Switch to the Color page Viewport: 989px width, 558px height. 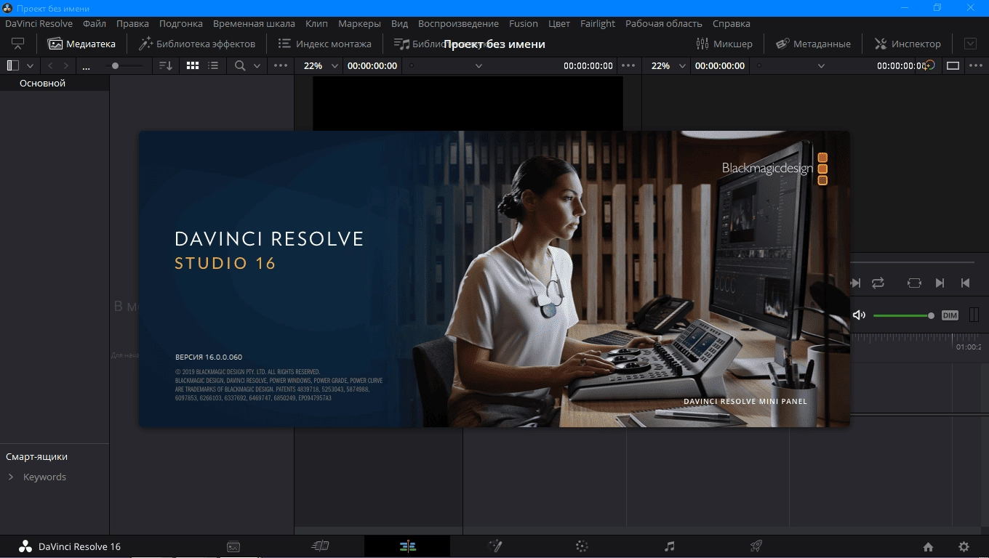tap(582, 546)
